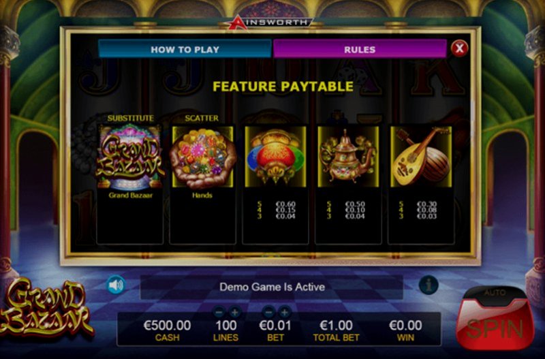Click the Ainsworth logo at top

point(270,22)
